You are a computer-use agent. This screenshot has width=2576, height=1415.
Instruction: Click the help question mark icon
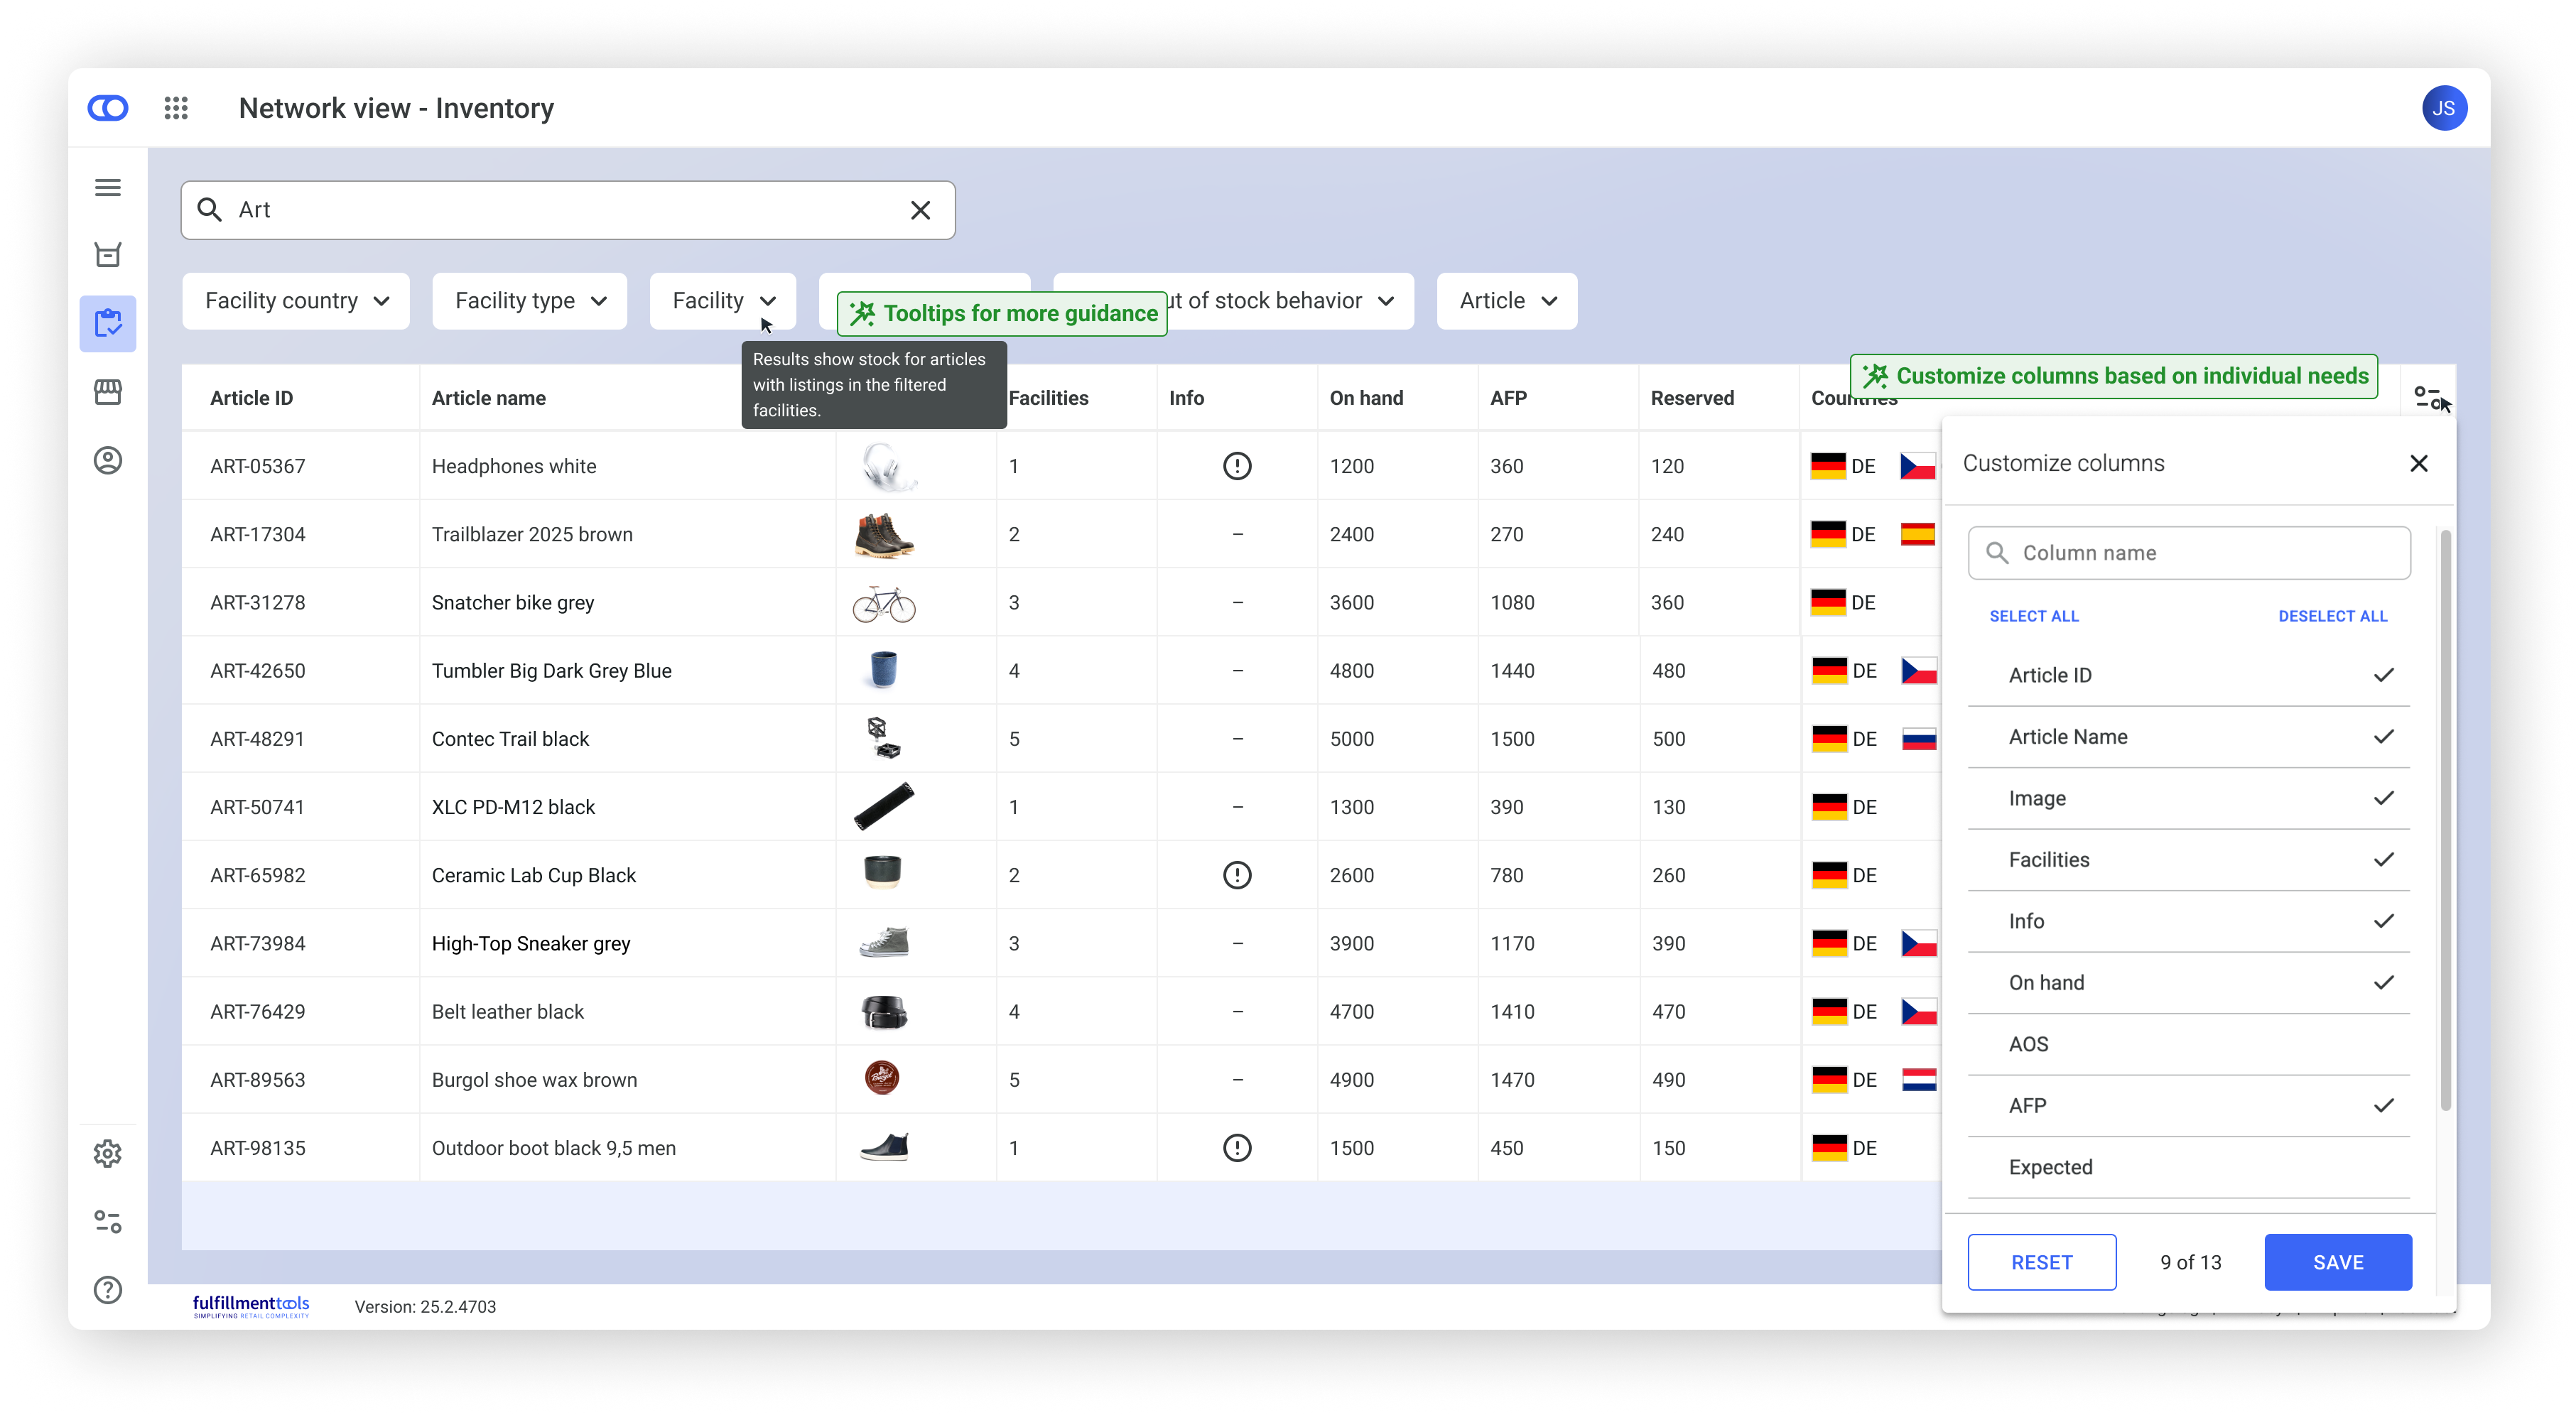(x=108, y=1289)
